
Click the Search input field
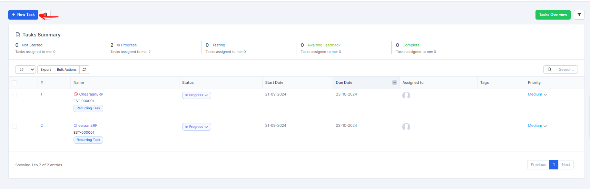(x=566, y=70)
